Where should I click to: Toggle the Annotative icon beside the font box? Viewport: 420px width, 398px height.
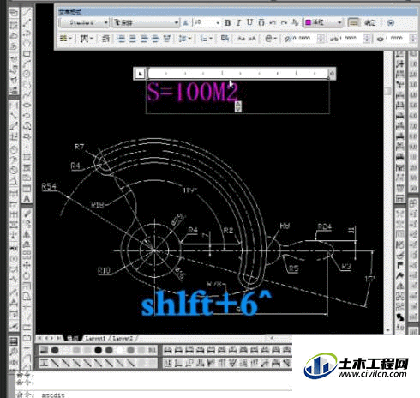tap(185, 22)
